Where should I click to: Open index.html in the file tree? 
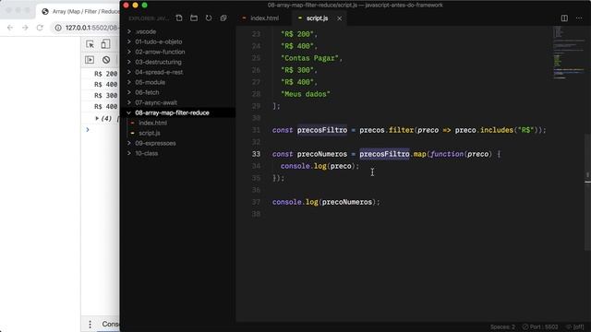tap(152, 123)
